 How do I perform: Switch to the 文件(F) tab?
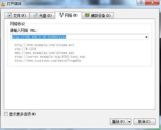click(x=17, y=16)
